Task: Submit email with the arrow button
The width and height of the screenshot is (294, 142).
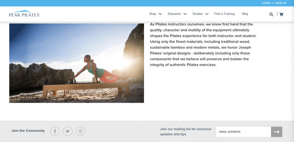Action: [277, 132]
